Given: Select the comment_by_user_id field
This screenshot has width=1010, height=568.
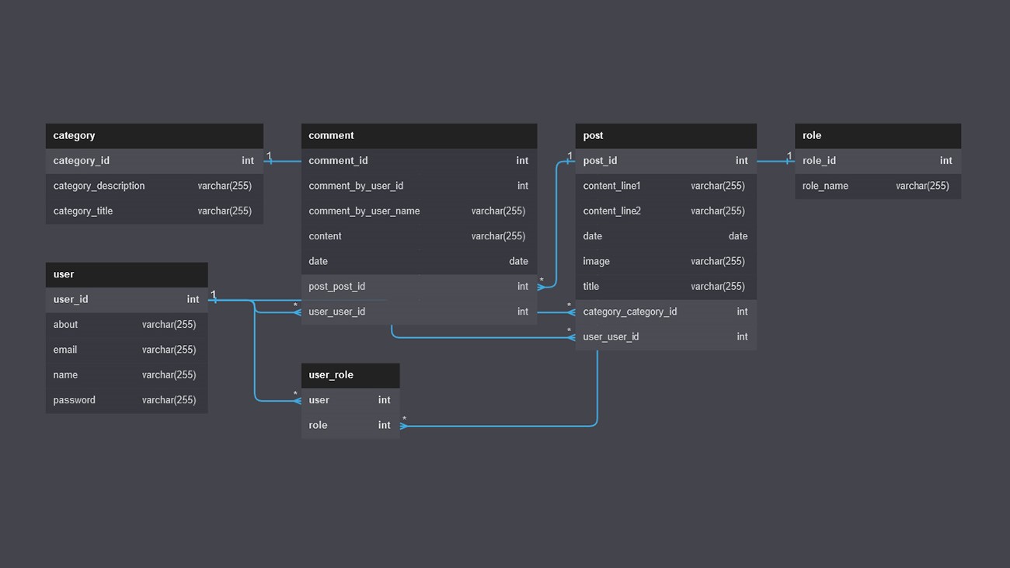Looking at the screenshot, I should pos(419,186).
